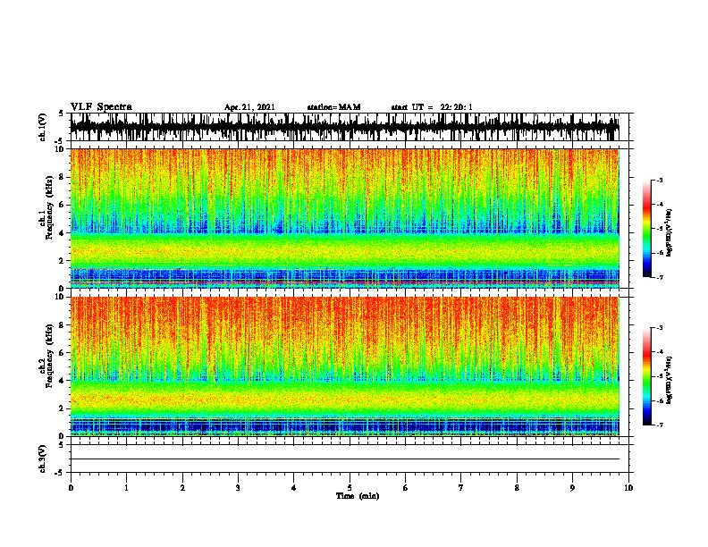
Task: Click the ch.2 spectrogram color bar
Action: (x=647, y=376)
